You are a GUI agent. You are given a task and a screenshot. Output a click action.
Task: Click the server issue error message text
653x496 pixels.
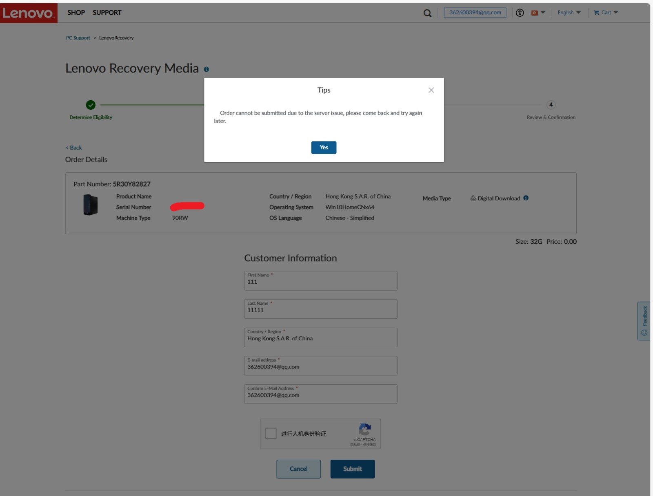(318, 117)
